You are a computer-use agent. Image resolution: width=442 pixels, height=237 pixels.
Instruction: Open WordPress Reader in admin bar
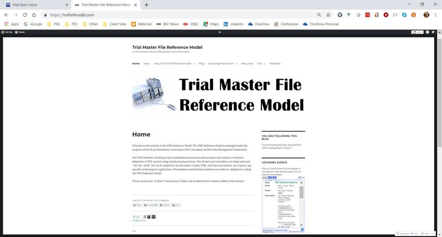point(20,32)
